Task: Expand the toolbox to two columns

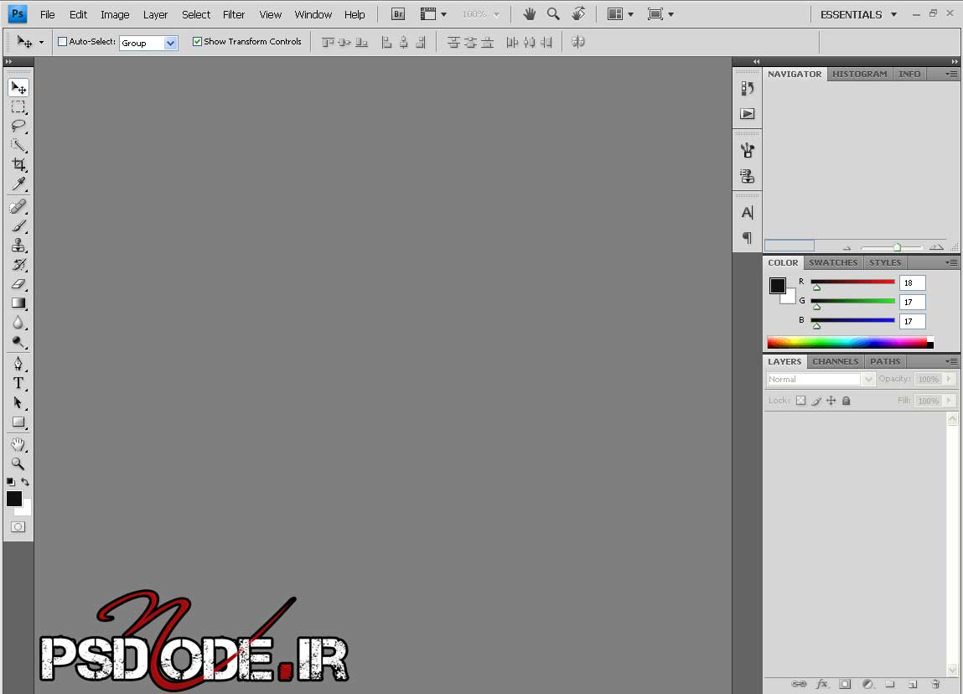Action: 8,61
